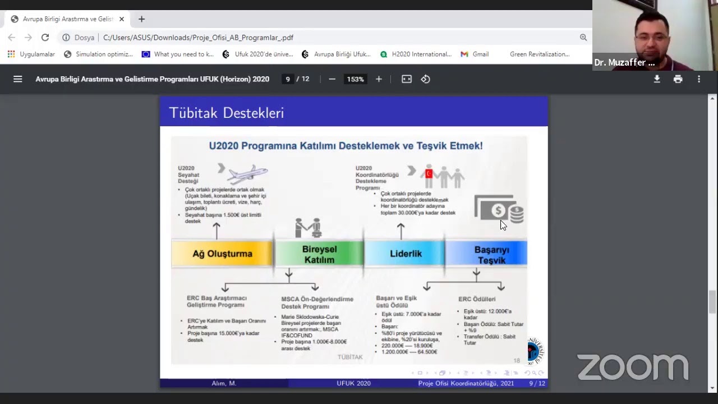This screenshot has width=718, height=404.
Task: Click 'UFUK 2020' in slide footer
Action: click(x=353, y=383)
